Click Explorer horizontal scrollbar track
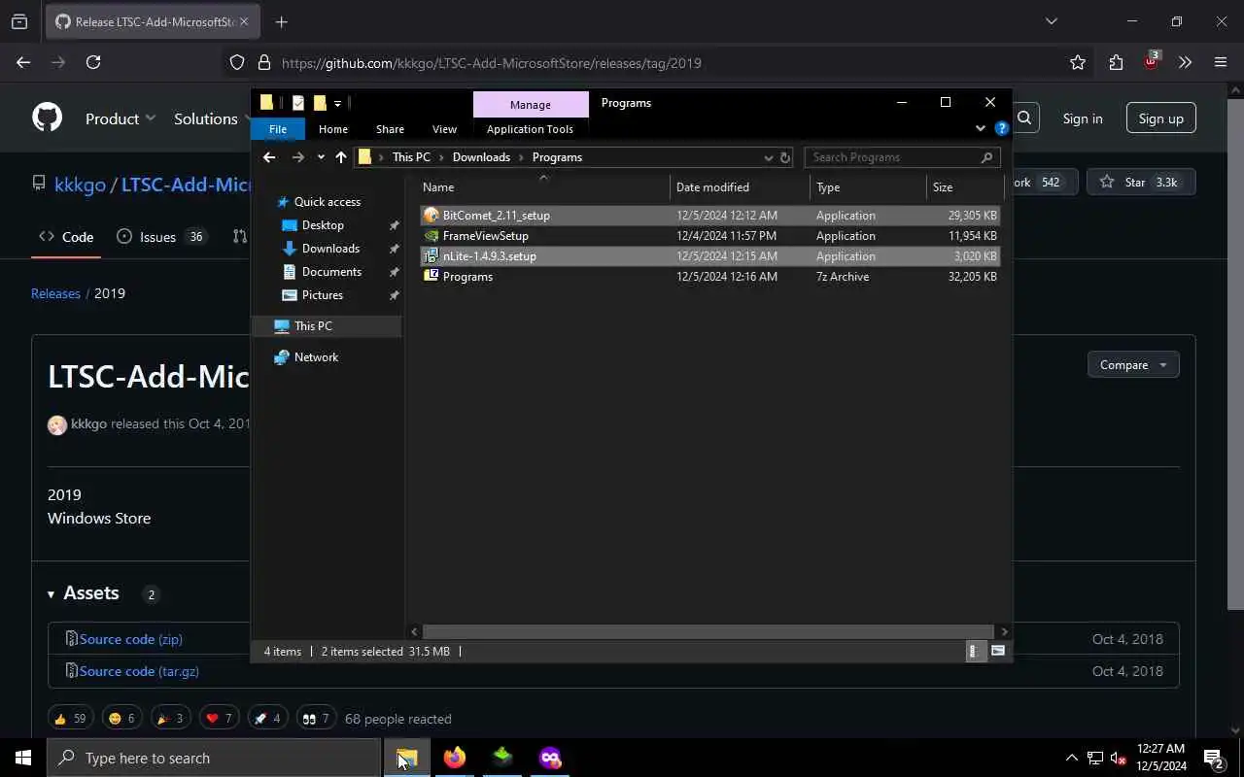The height and width of the screenshot is (777, 1244). coord(709,631)
